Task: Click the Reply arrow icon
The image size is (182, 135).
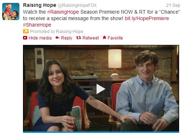Action: pos(57,38)
